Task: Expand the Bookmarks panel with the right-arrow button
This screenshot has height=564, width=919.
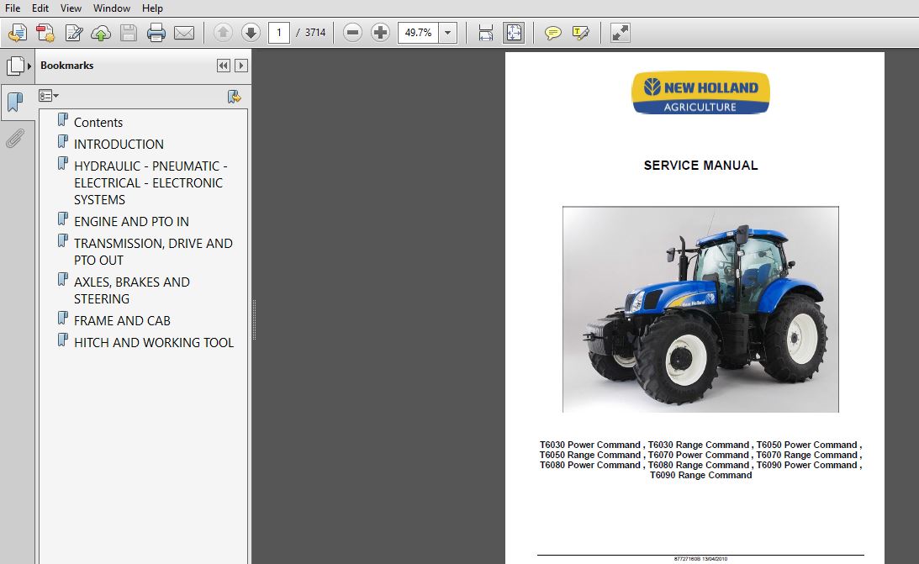Action: click(240, 66)
